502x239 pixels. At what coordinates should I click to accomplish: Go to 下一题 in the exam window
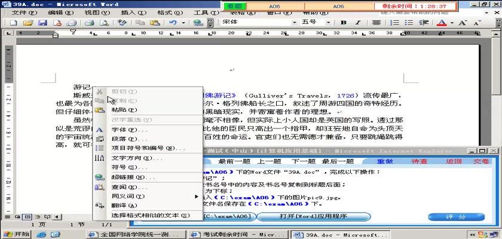[x=304, y=161]
